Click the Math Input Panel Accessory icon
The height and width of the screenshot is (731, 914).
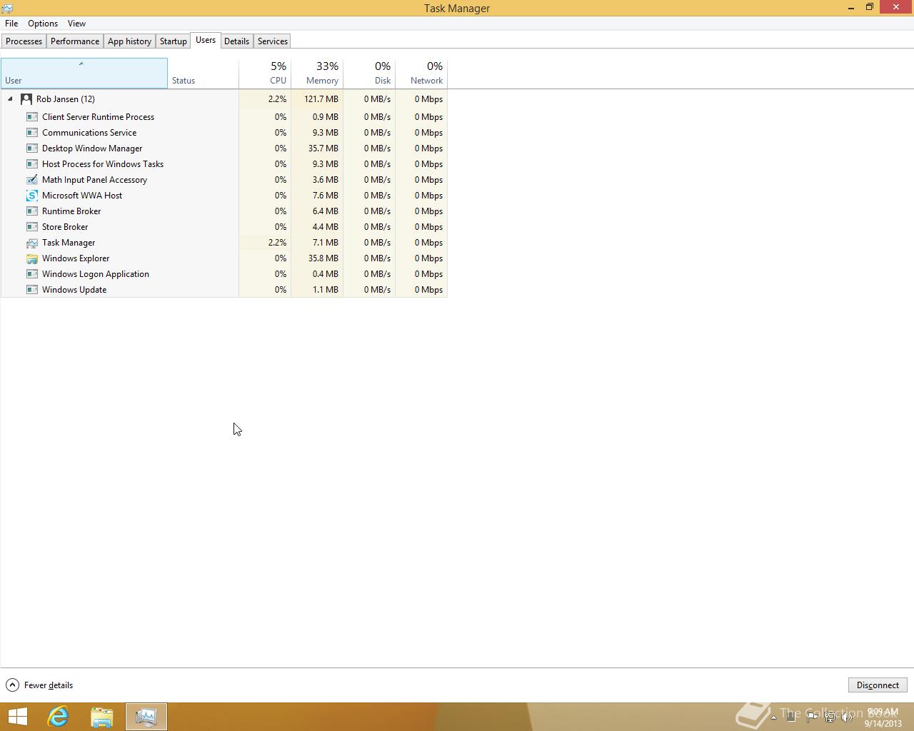click(32, 180)
